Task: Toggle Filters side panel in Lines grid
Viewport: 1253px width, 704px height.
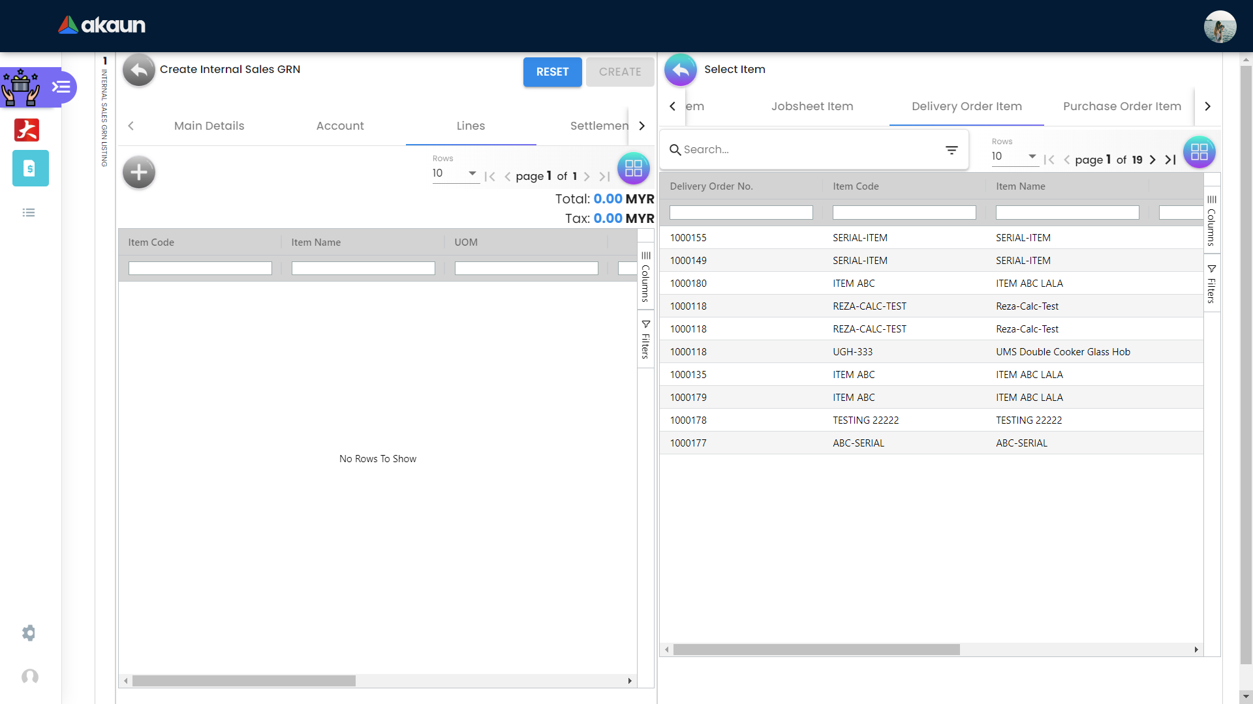Action: (645, 340)
